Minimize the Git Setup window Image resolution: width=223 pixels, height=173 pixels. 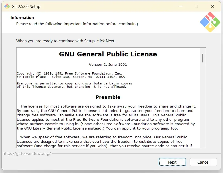(180, 6)
